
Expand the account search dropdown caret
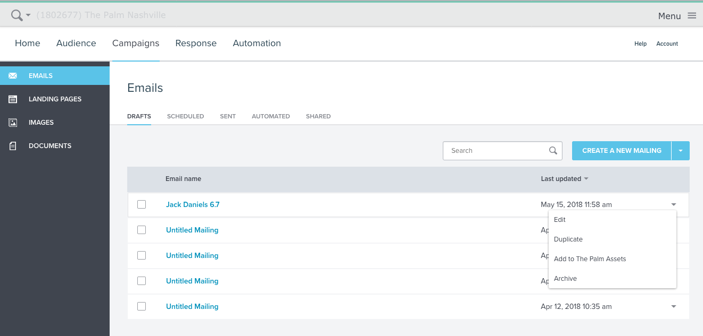[28, 15]
